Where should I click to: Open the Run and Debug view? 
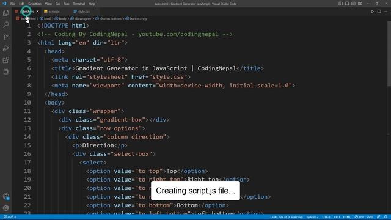tap(5, 48)
